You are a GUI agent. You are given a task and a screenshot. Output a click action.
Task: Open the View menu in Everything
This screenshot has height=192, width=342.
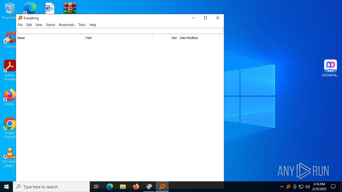click(x=39, y=25)
